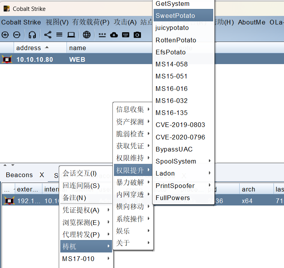284x268 pixels.
Task: Select MS15-051 exploit
Action: (183, 76)
